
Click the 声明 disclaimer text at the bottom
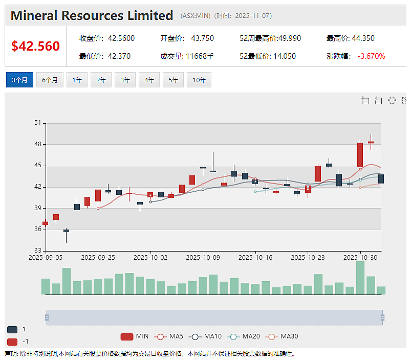pos(150,354)
